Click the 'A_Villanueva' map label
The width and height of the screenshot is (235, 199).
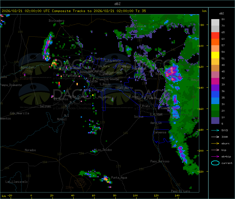tap(136, 26)
